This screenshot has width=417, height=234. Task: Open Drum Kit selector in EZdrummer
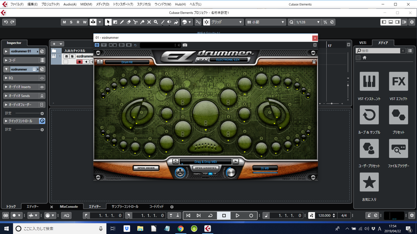tap(127, 62)
